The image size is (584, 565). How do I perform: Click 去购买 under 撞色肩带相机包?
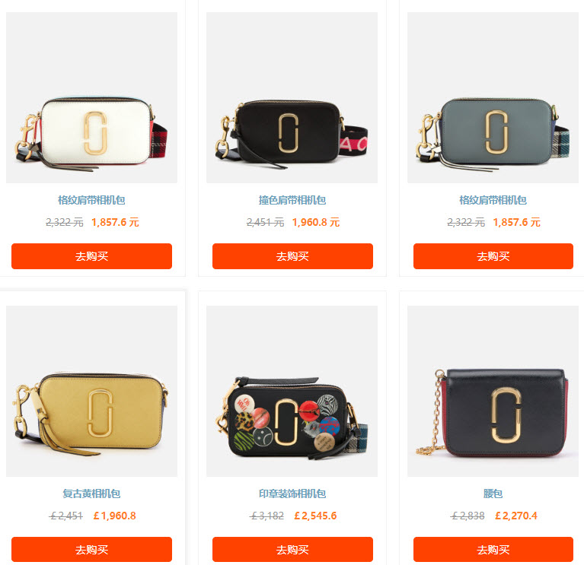pos(292,256)
